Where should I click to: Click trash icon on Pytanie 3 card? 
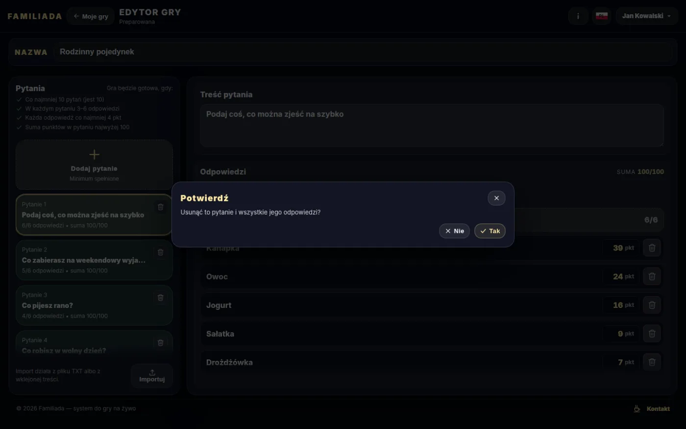coord(160,297)
